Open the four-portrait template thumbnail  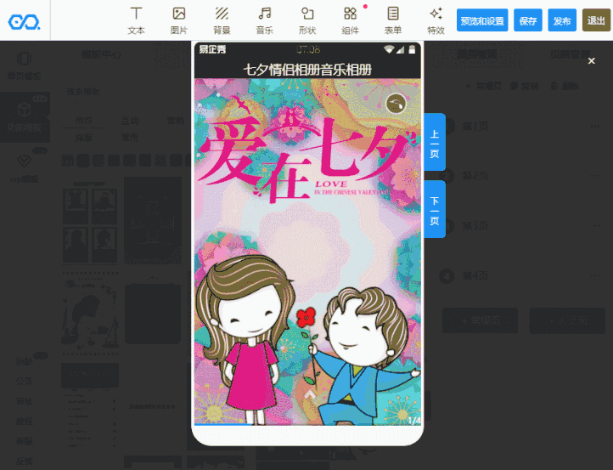pyautogui.click(x=90, y=224)
